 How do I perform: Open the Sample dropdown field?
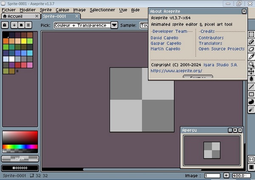(144, 25)
